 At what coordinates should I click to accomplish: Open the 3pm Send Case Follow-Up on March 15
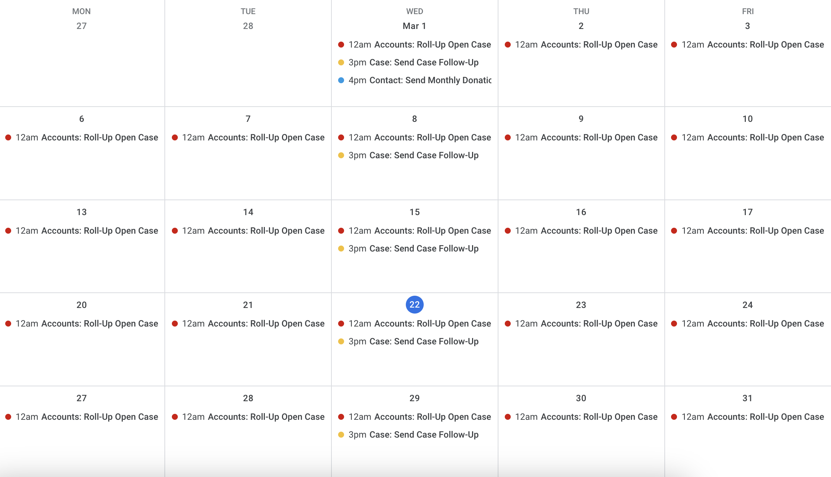(x=414, y=249)
